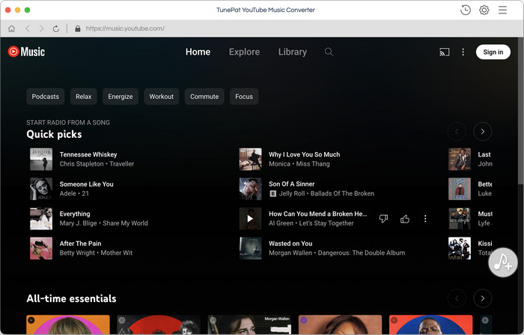Open the Share My World album link
Image resolution: width=524 pixels, height=335 pixels.
coord(125,223)
